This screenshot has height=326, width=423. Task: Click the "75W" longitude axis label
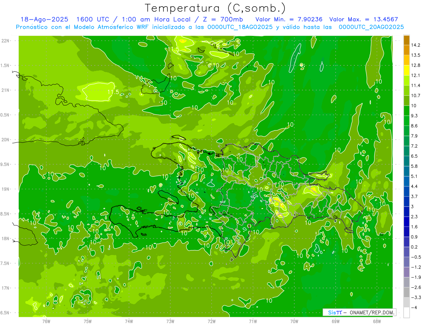click(88, 321)
